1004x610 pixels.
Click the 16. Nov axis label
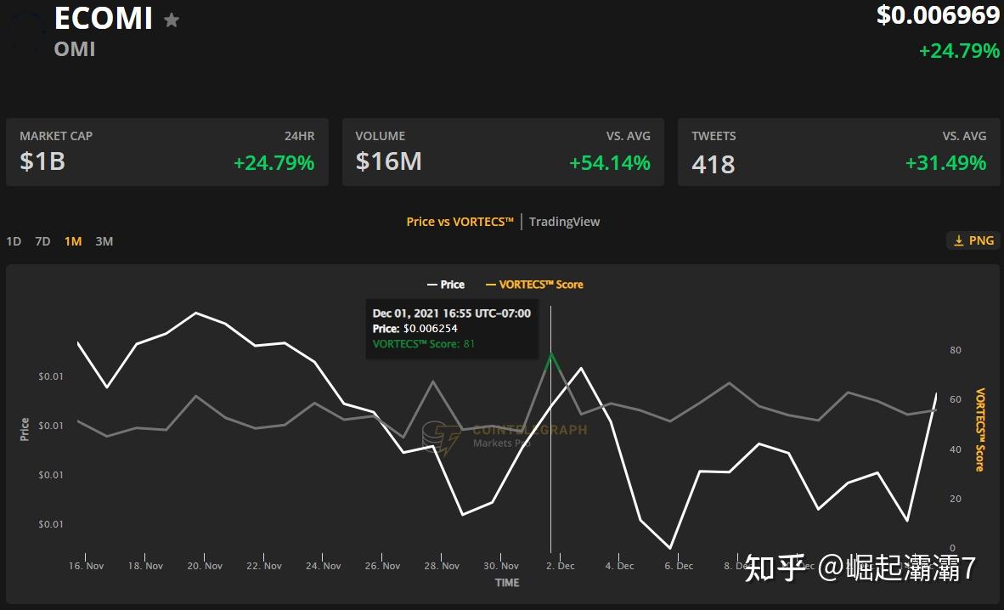(86, 566)
